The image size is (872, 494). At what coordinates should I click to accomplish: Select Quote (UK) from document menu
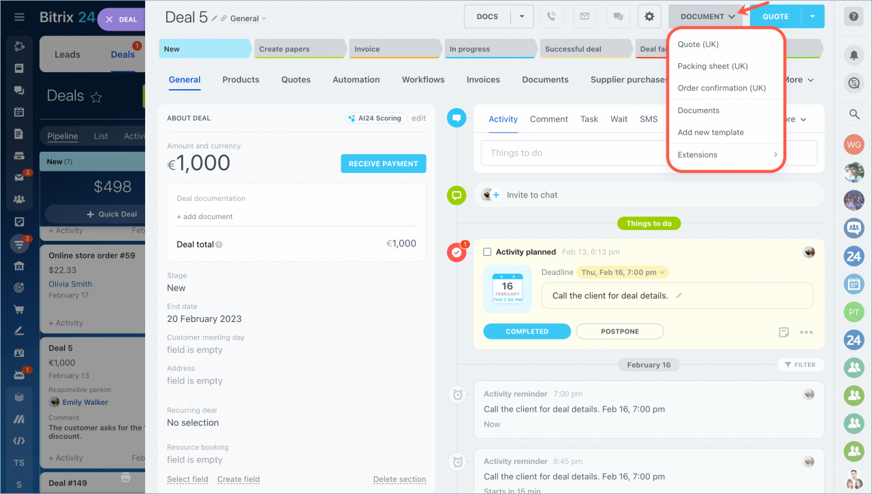(x=698, y=44)
